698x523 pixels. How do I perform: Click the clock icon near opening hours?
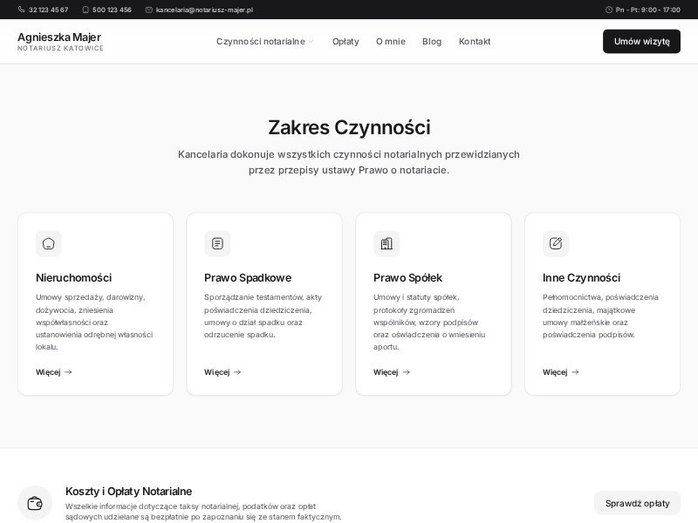608,10
